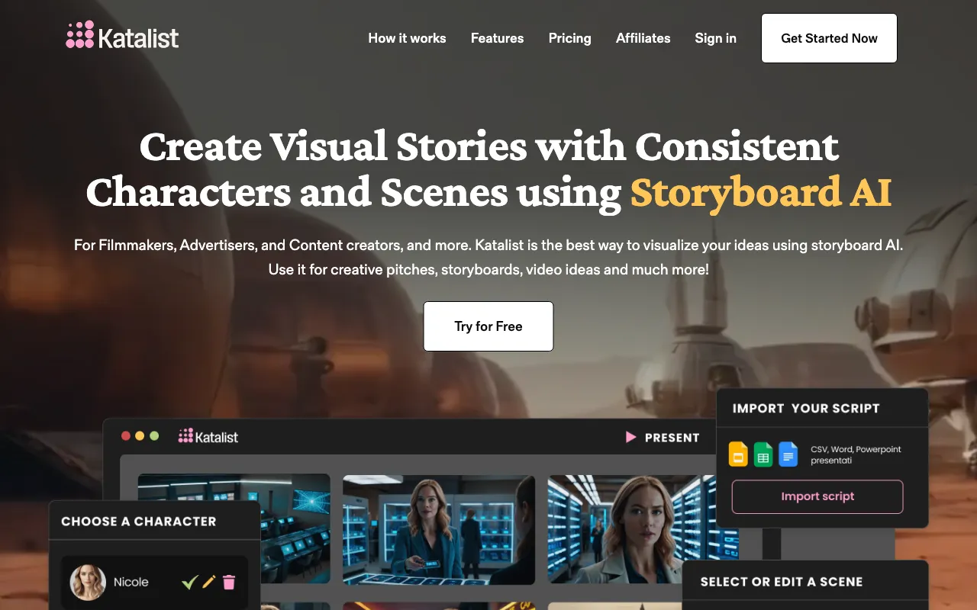Click the red window dot in mockup
The image size is (977, 610).
(x=126, y=436)
